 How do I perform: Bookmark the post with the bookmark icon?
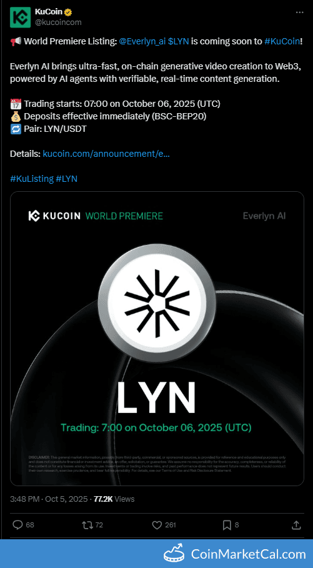click(227, 524)
